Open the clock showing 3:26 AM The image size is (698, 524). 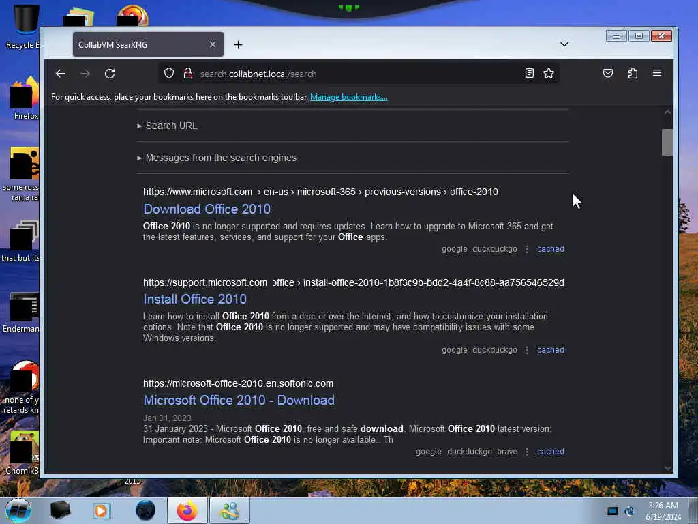click(x=663, y=511)
